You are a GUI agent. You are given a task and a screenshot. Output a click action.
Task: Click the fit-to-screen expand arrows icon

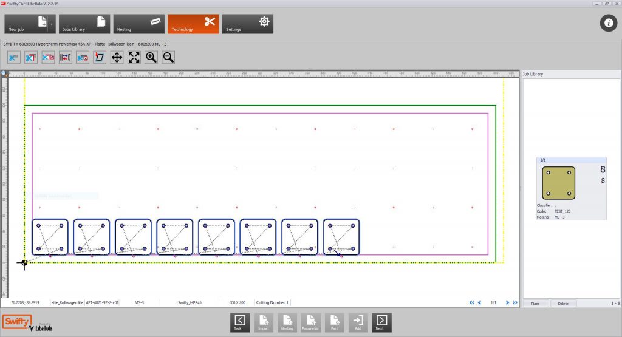(x=134, y=57)
